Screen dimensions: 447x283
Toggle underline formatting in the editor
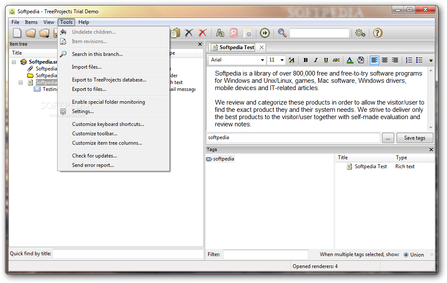click(x=326, y=60)
